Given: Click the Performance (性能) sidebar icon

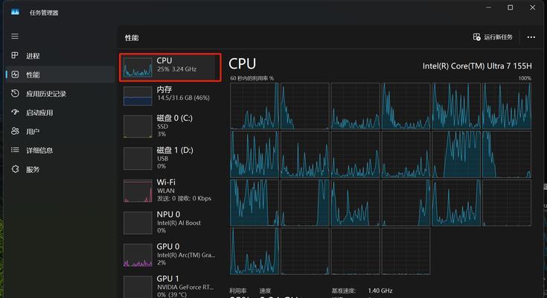Looking at the screenshot, I should [x=15, y=74].
